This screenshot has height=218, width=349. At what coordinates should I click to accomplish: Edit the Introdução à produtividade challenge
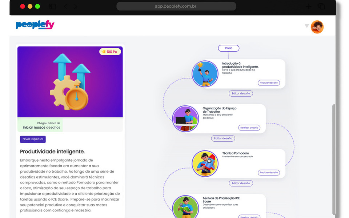(x=241, y=93)
